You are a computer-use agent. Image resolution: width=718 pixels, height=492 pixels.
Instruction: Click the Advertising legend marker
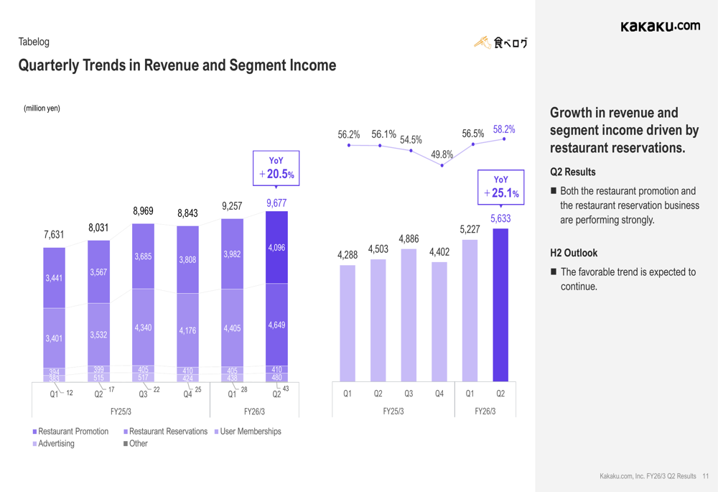34,444
